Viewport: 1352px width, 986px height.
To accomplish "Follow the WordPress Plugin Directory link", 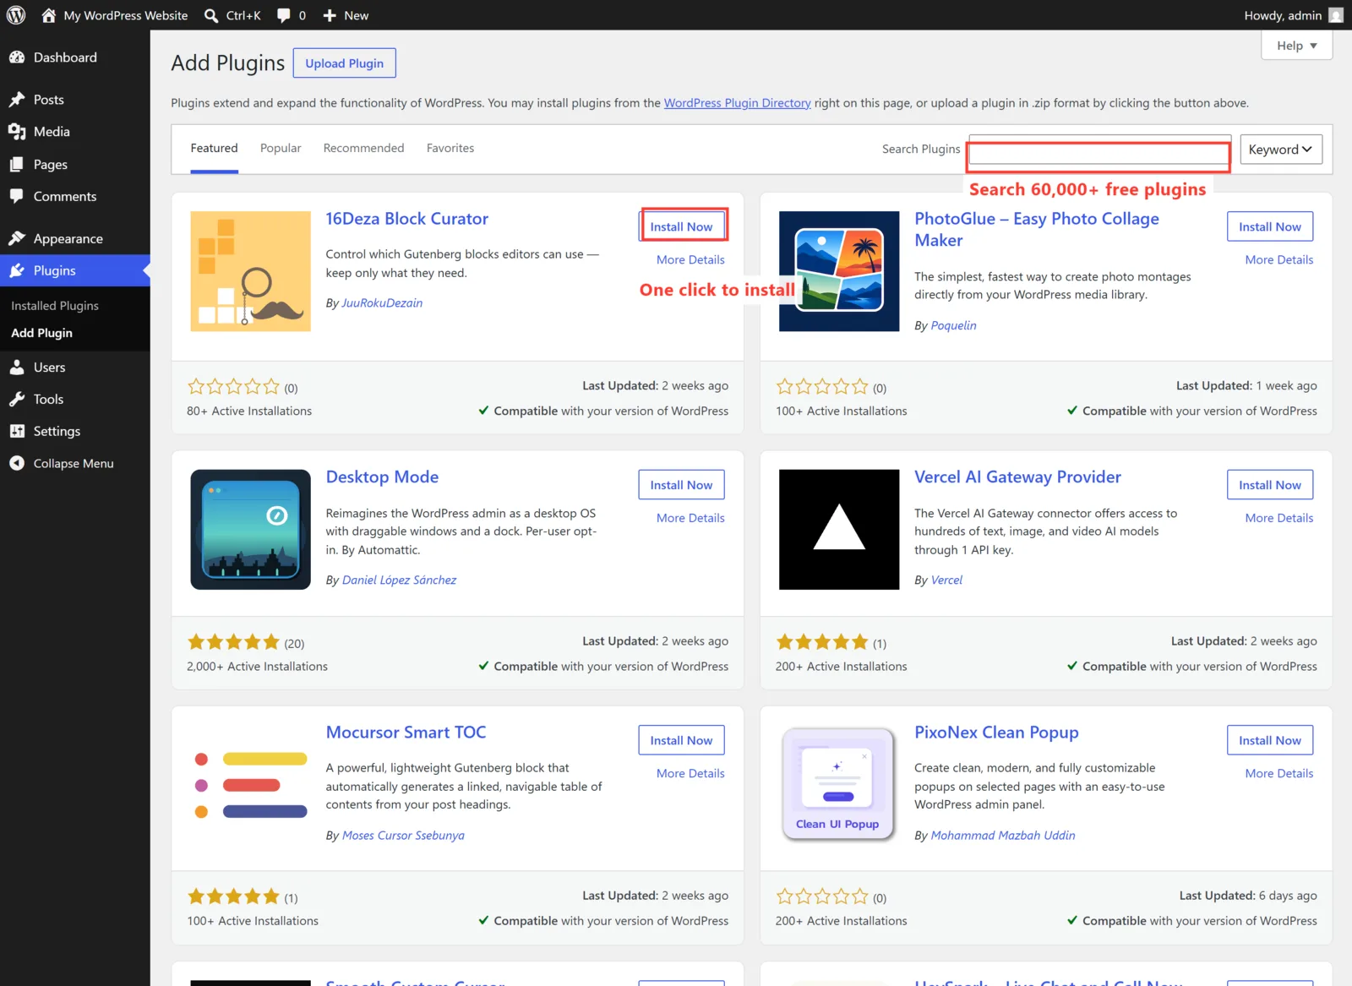I will 737,103.
